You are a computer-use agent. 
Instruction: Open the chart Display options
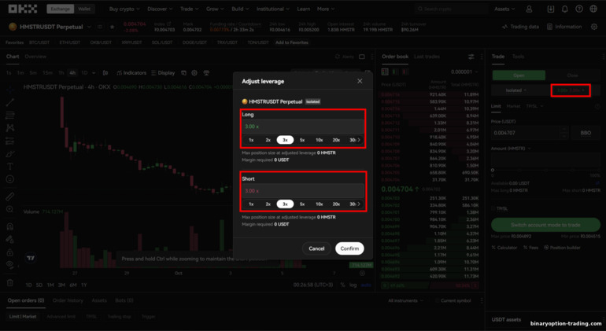[163, 72]
